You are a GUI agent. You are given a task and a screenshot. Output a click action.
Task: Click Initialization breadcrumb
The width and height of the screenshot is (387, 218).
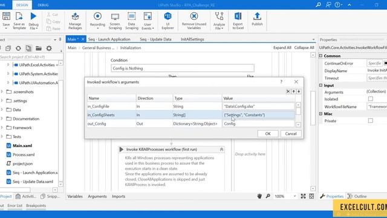coord(131,48)
